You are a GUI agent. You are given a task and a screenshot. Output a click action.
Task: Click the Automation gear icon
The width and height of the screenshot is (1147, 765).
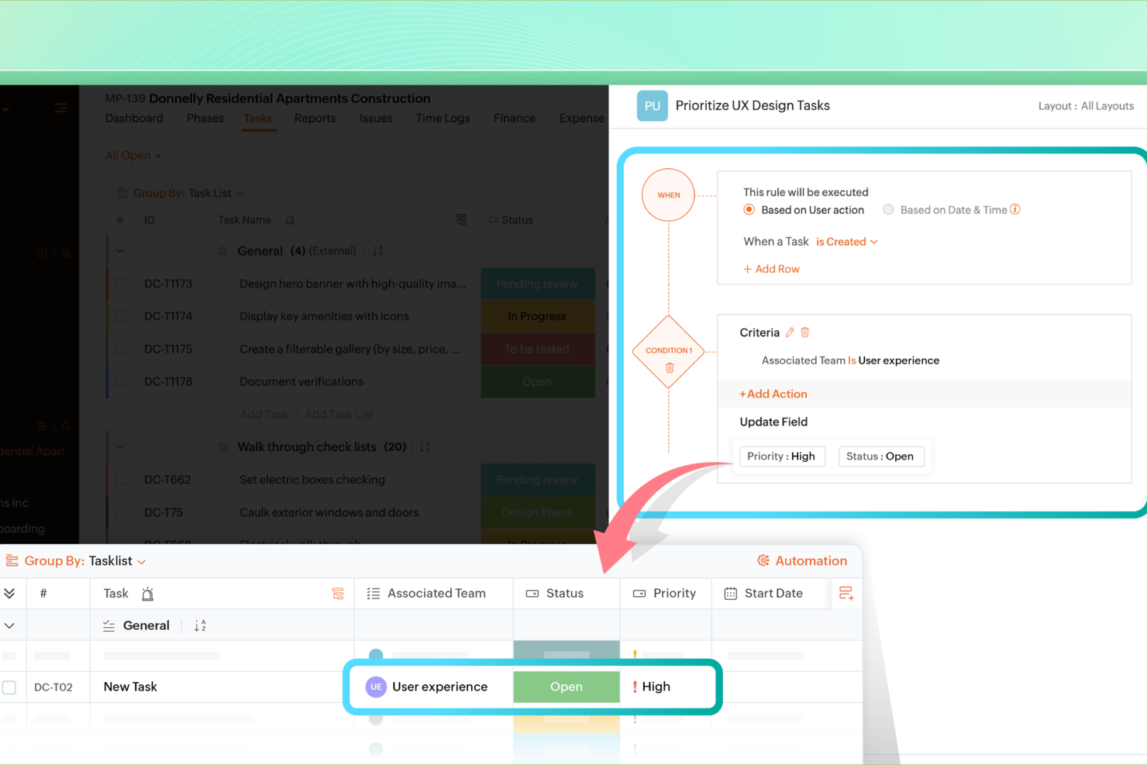[x=763, y=560]
